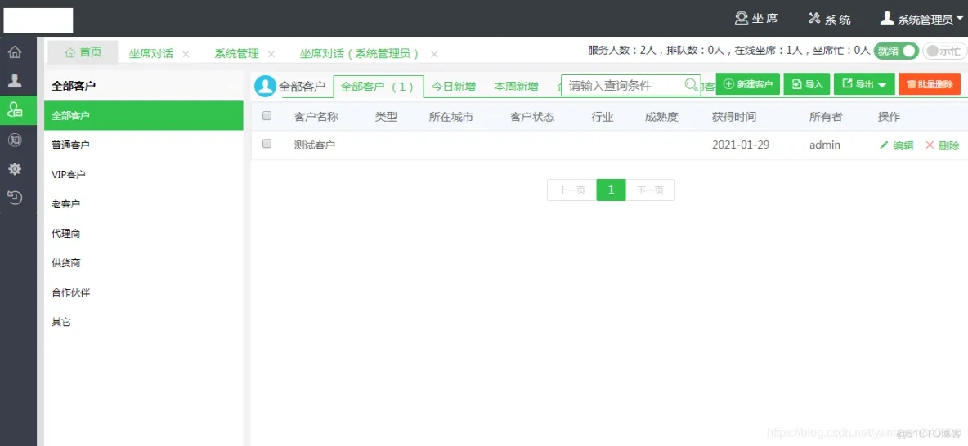Select VIP客户 category
Viewport: 968px width, 446px height.
[143, 175]
